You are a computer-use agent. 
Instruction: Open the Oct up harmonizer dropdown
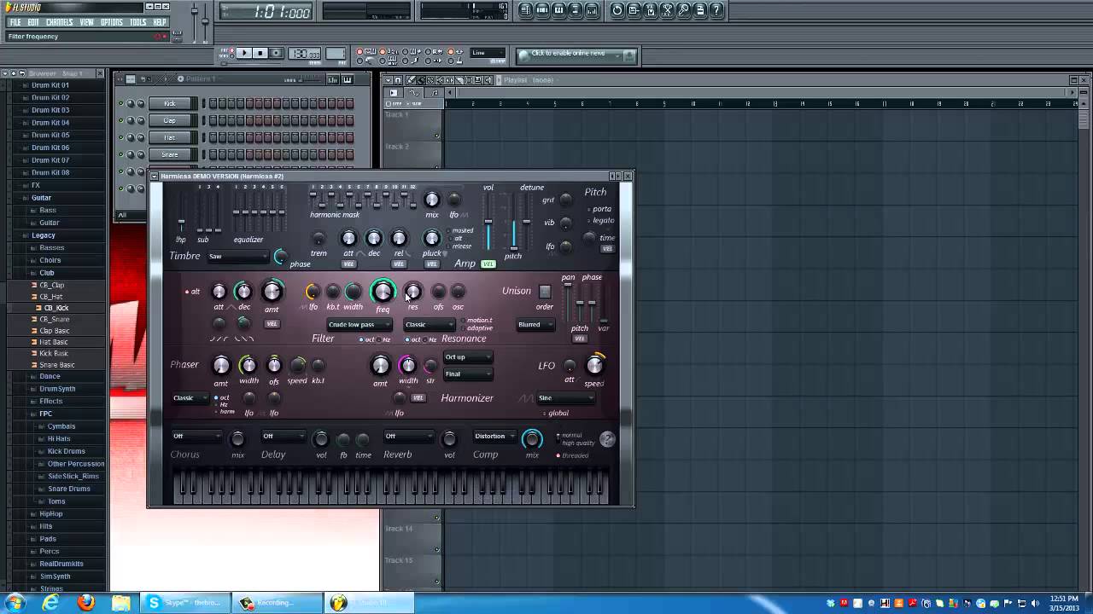click(468, 357)
